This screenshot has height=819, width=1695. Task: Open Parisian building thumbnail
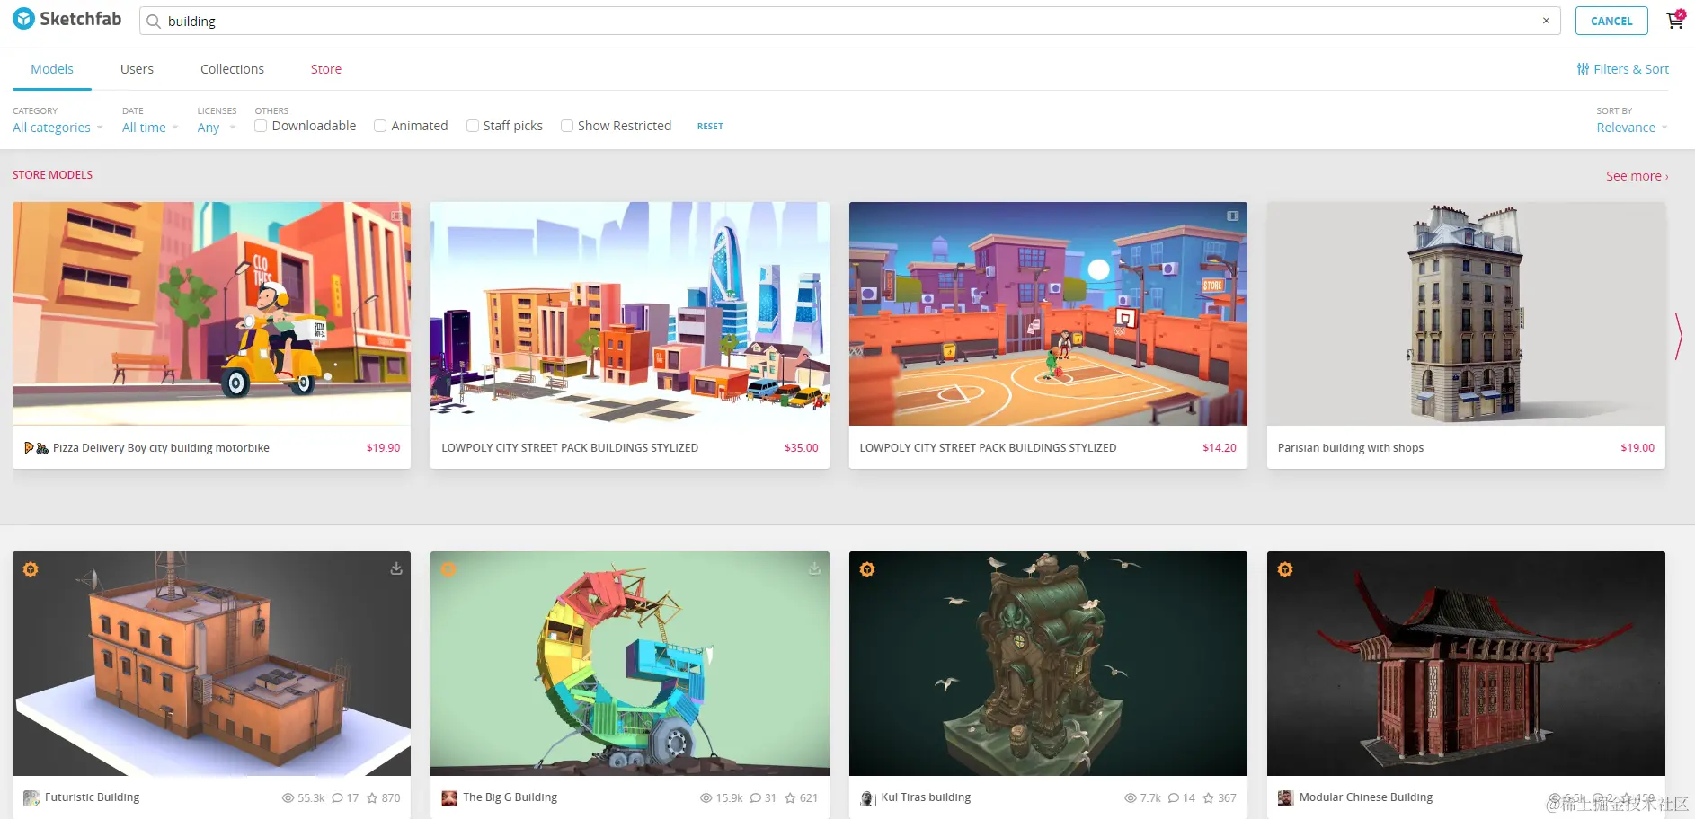[x=1466, y=313]
